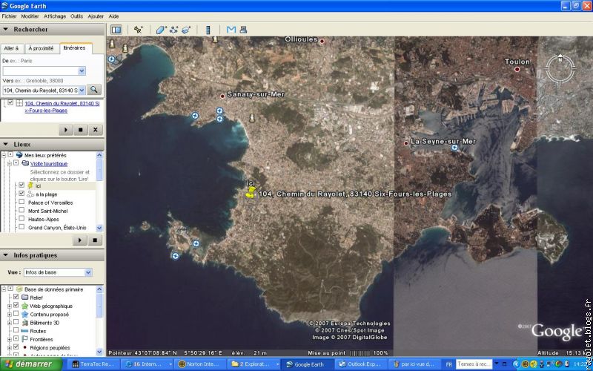
Task: Open the Outils menu
Action: 76,16
